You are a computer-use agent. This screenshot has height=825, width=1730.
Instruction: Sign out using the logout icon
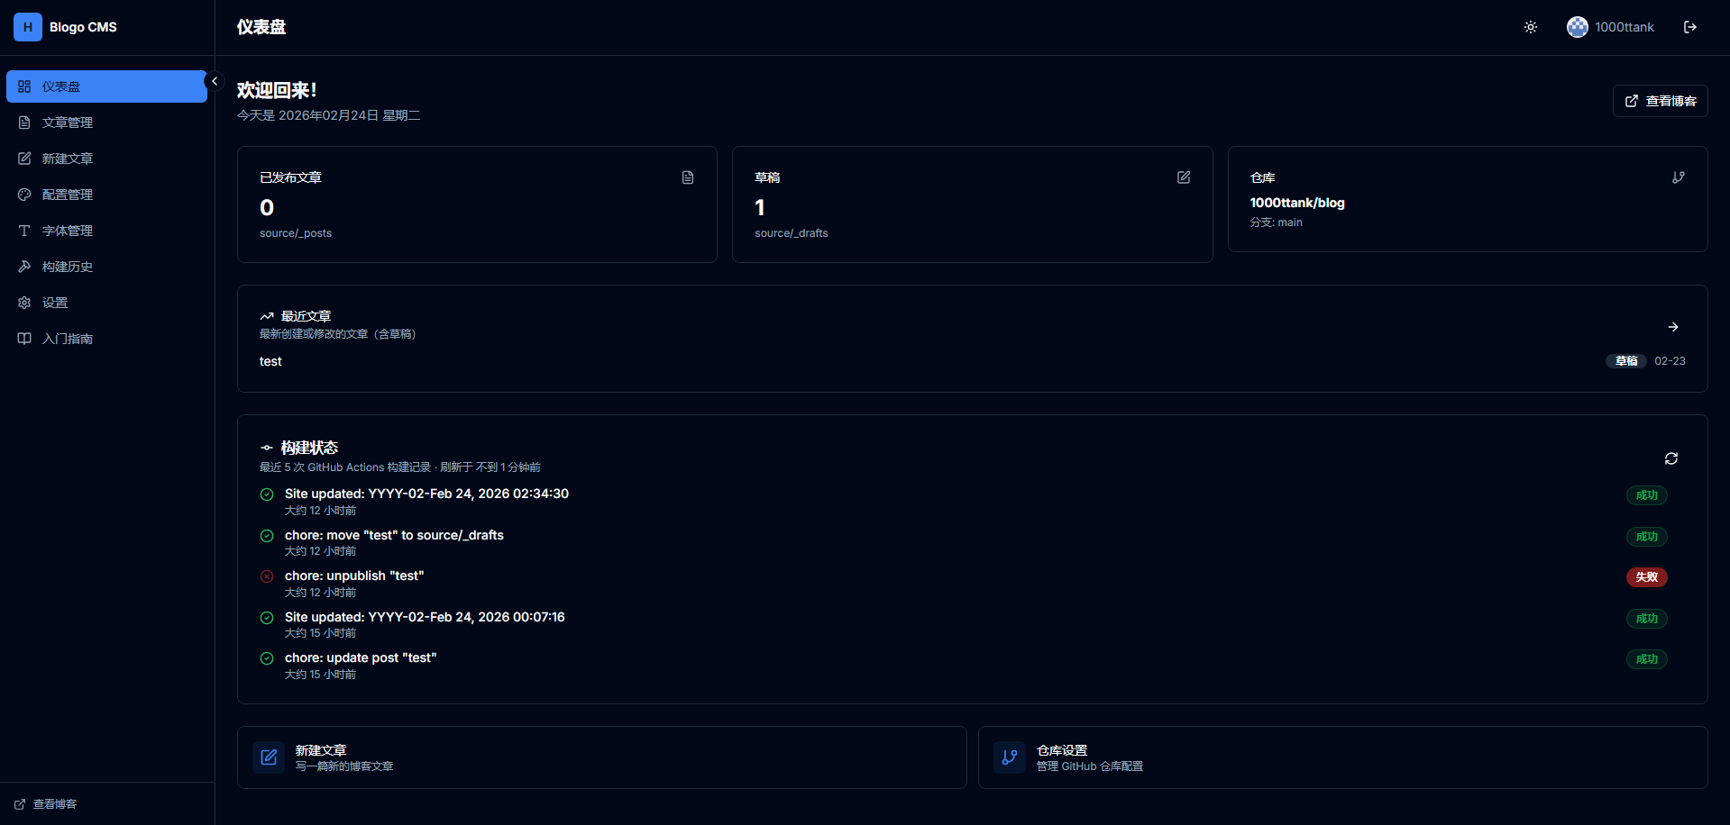[1691, 27]
